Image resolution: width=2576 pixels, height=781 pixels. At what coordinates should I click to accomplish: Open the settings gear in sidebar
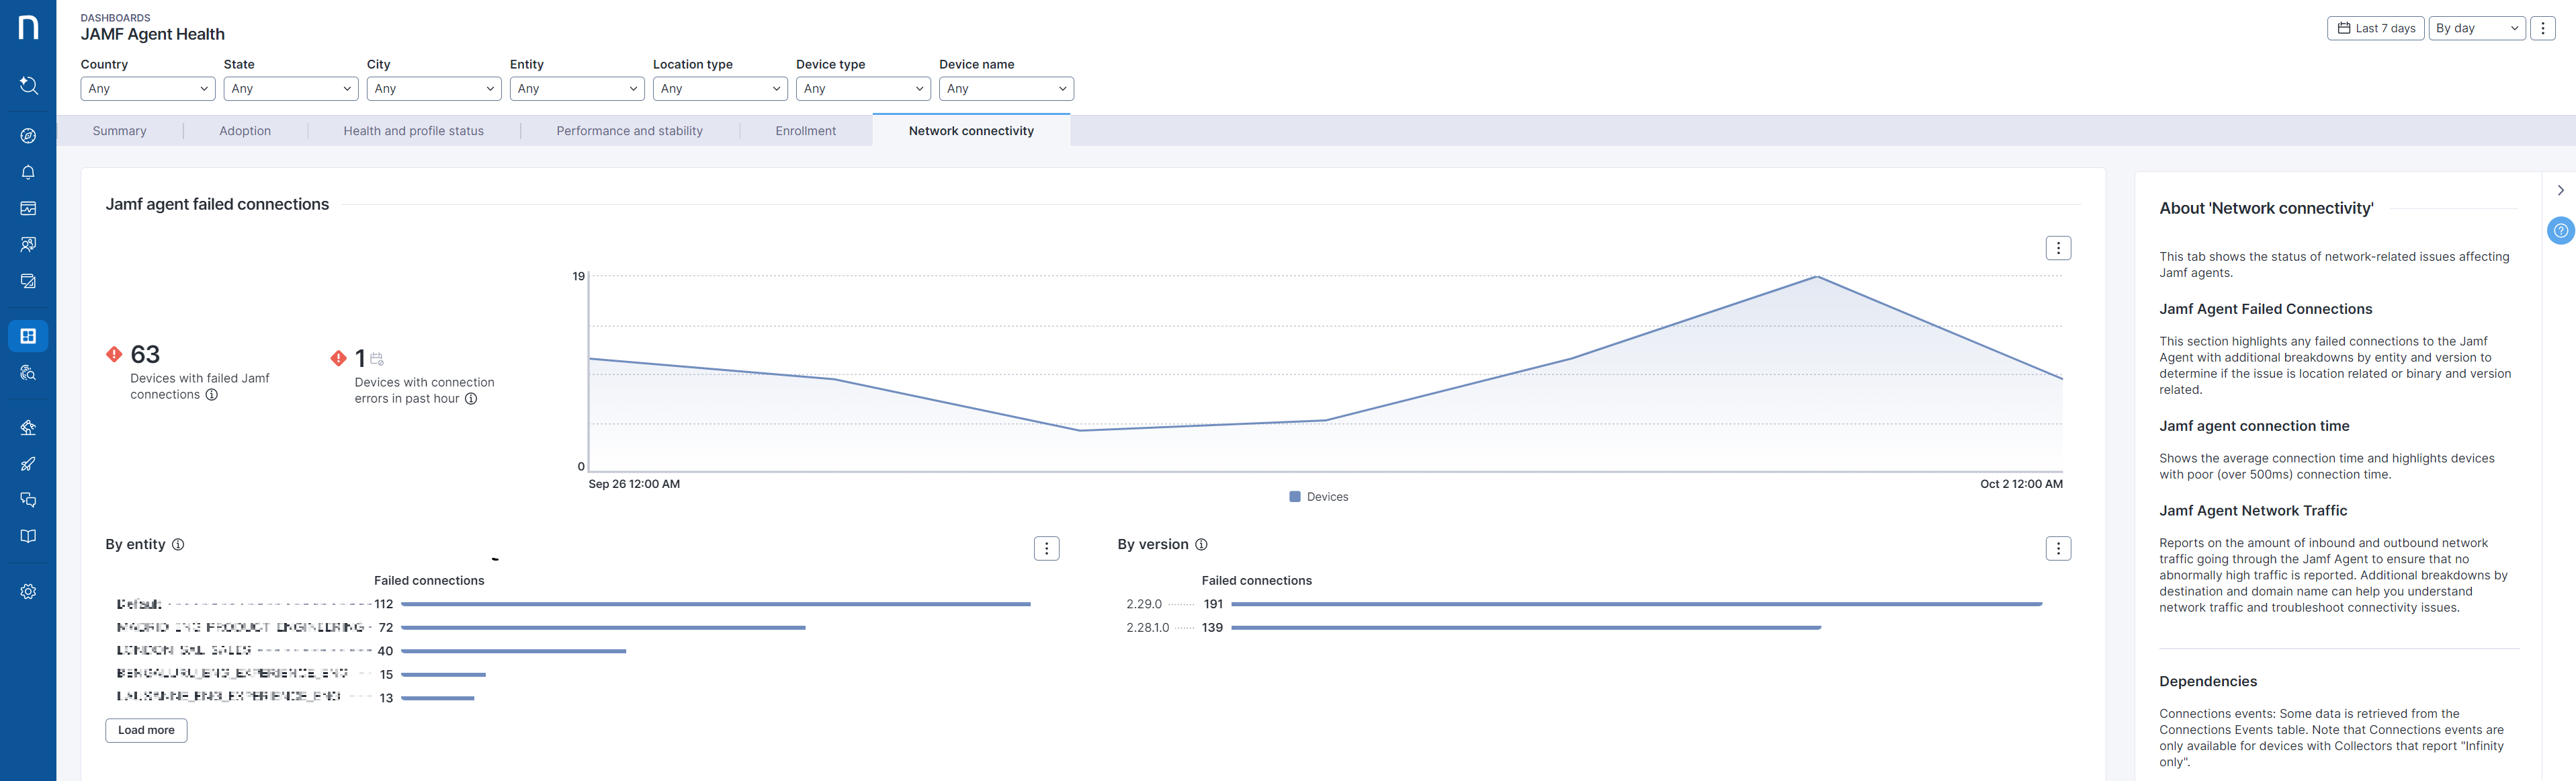tap(28, 591)
